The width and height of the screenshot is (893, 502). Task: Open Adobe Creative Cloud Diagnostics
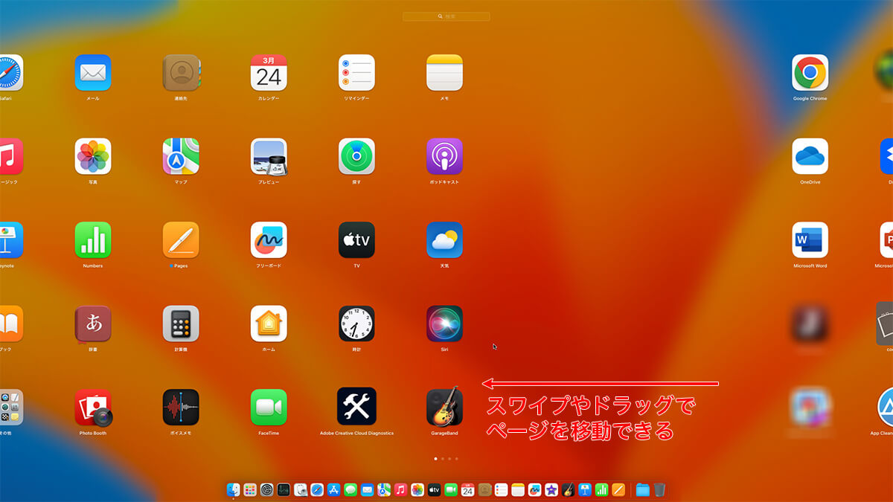[x=356, y=407]
